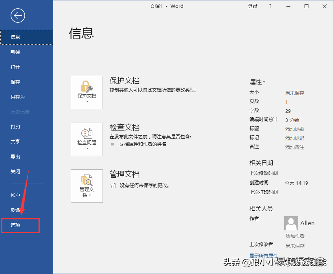This screenshot has height=274, width=334.
Task: Open the 保护文档 lock icon button
Action: point(87,92)
